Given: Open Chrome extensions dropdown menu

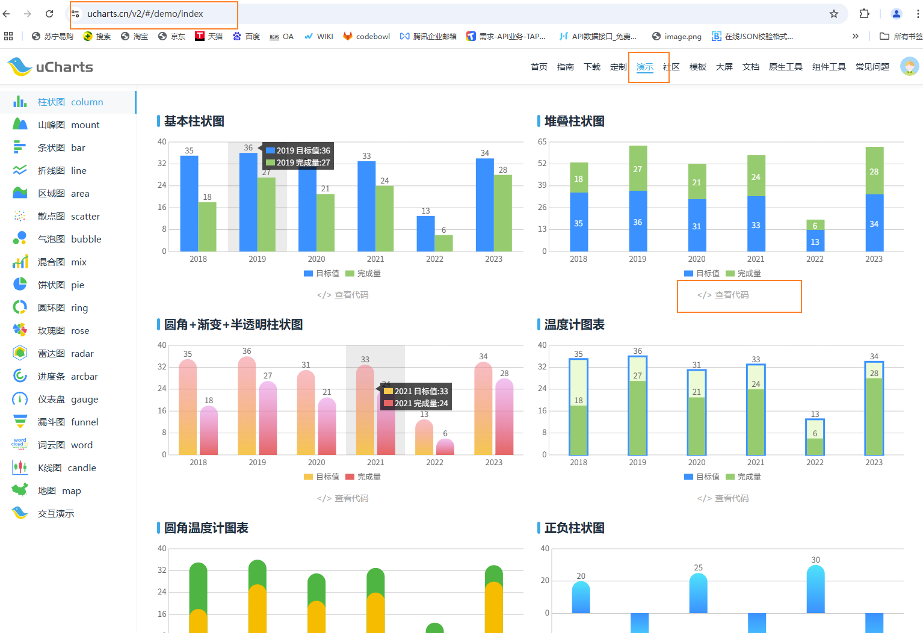Looking at the screenshot, I should 863,13.
